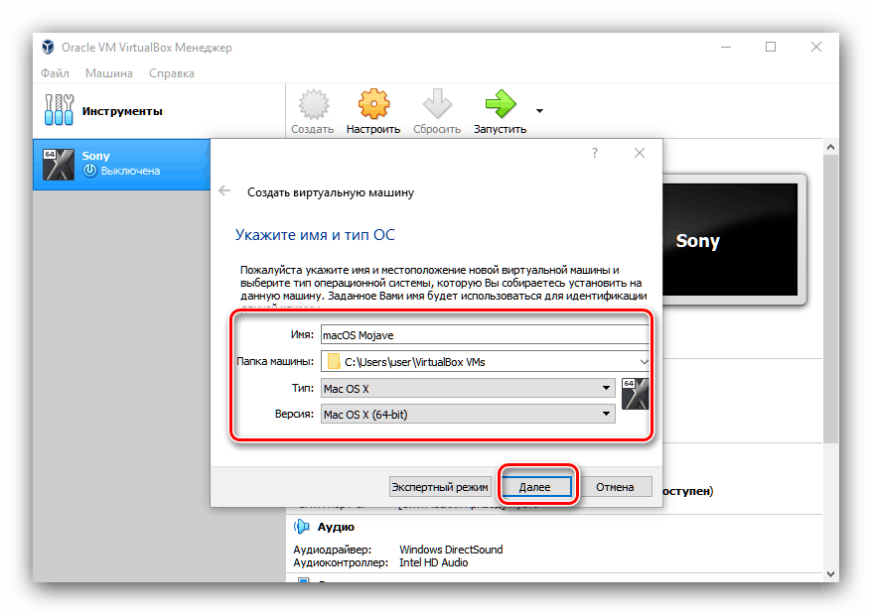Select the Sony machine OS icon
Image resolution: width=872 pixels, height=615 pixels.
click(x=59, y=165)
